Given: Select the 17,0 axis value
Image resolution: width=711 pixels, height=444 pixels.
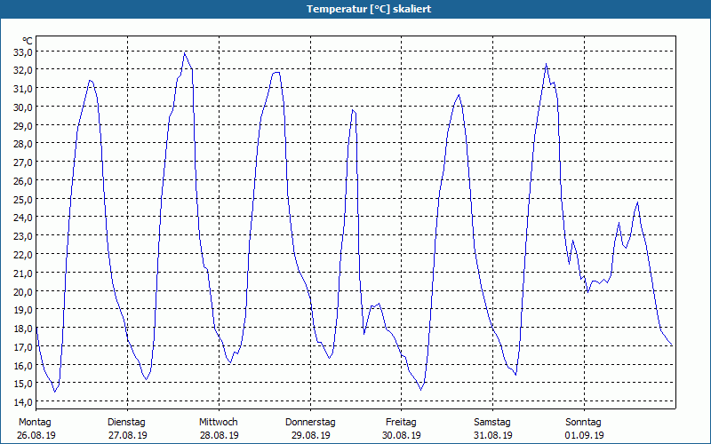Looking at the screenshot, I should (23, 346).
